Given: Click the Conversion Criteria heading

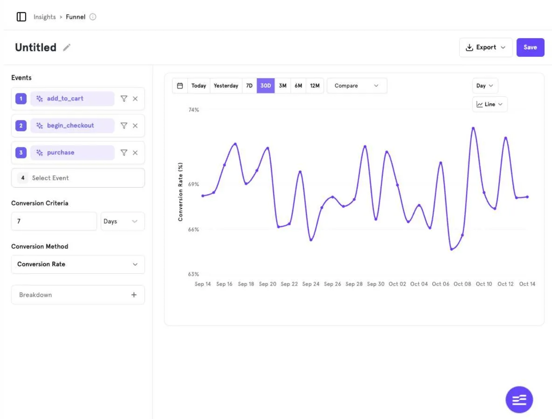Looking at the screenshot, I should pos(40,203).
